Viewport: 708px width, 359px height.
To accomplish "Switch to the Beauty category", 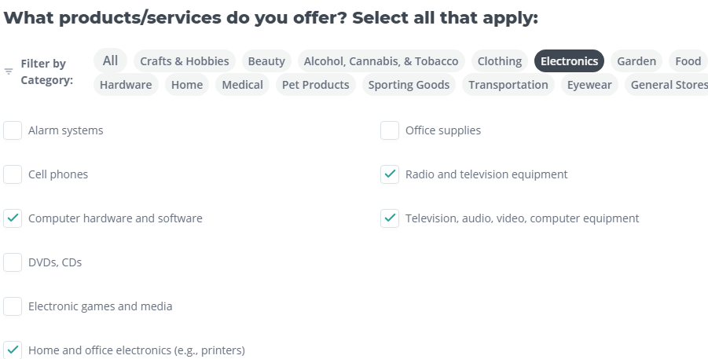I will [x=266, y=61].
